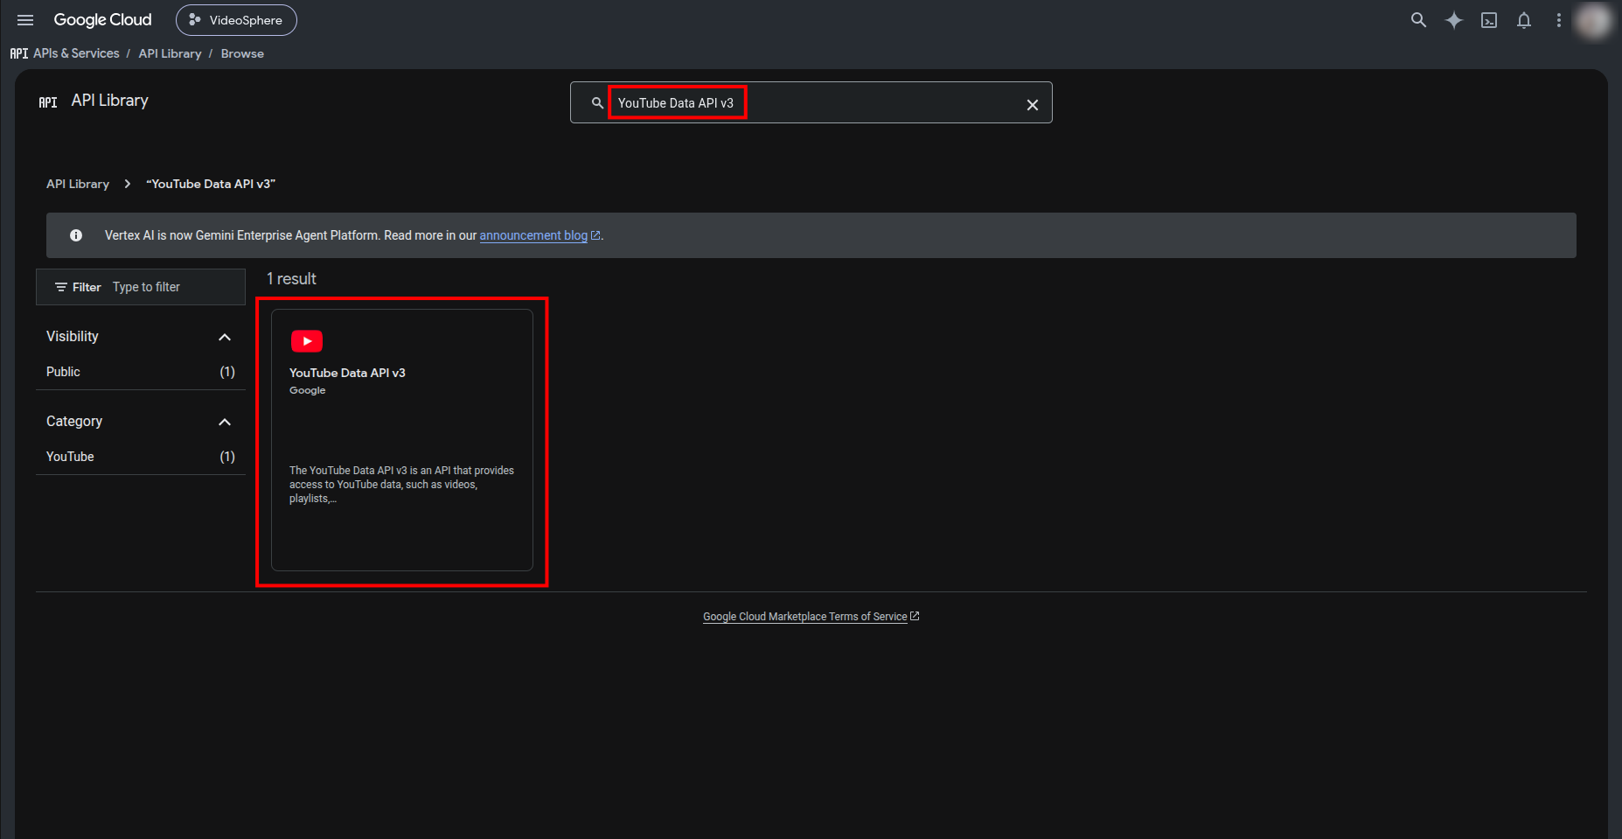Go to APIs & Services breadcrumb

click(x=76, y=53)
